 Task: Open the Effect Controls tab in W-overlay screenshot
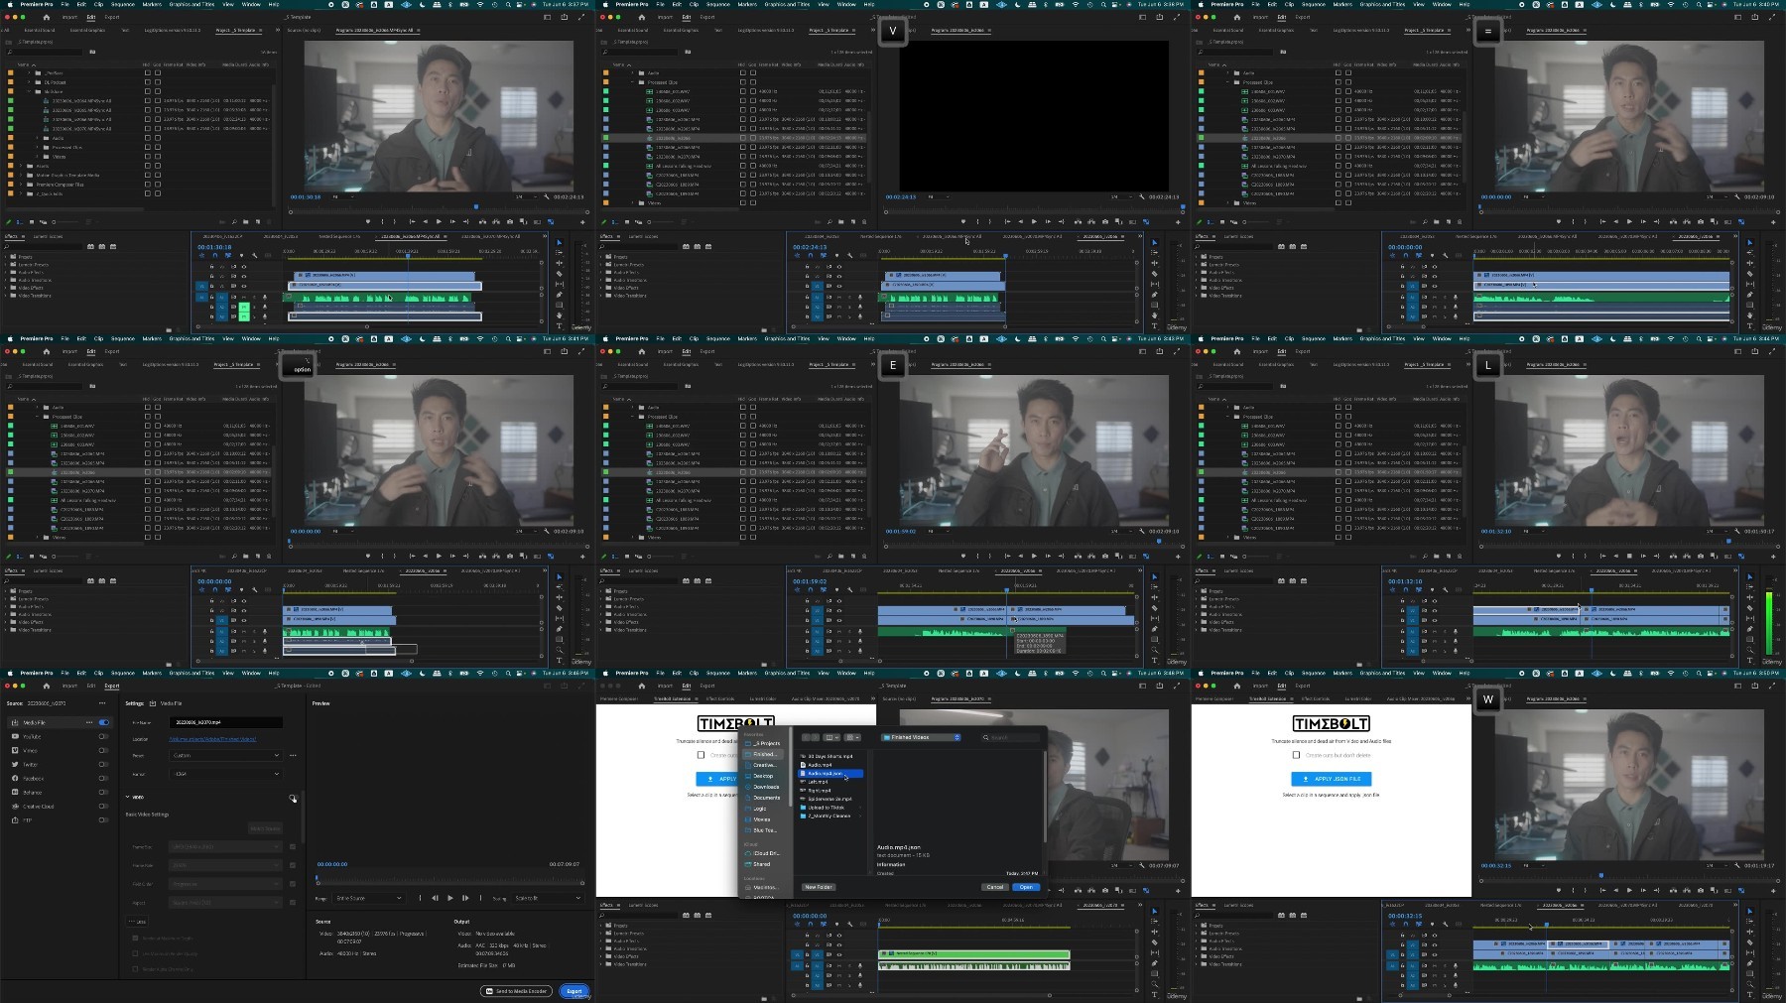[x=1316, y=698]
